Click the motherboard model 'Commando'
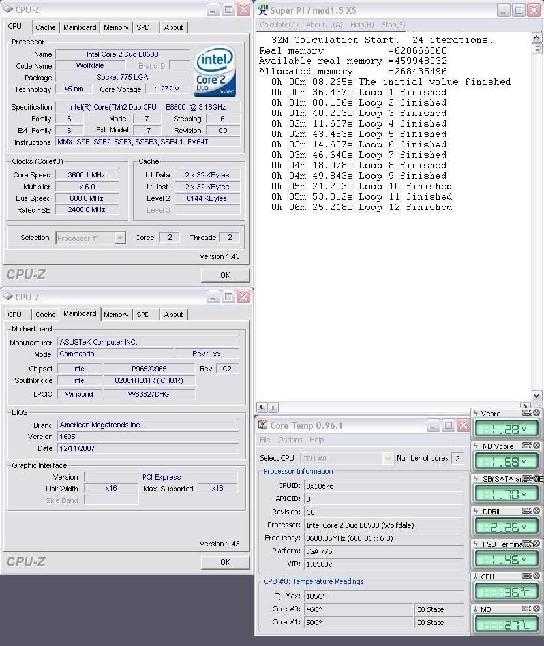544x646 pixels. [115, 354]
